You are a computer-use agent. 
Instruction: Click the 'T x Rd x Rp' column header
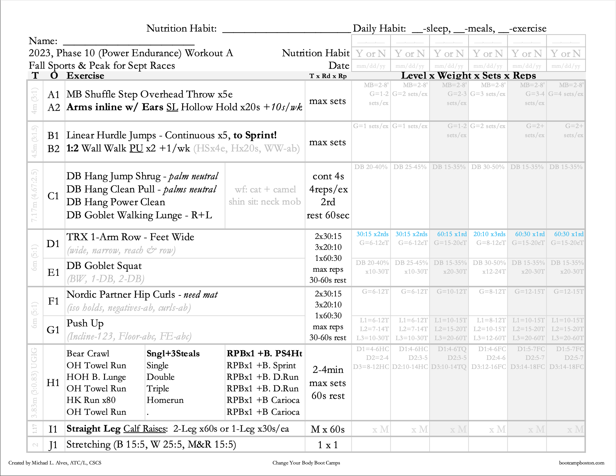click(328, 76)
